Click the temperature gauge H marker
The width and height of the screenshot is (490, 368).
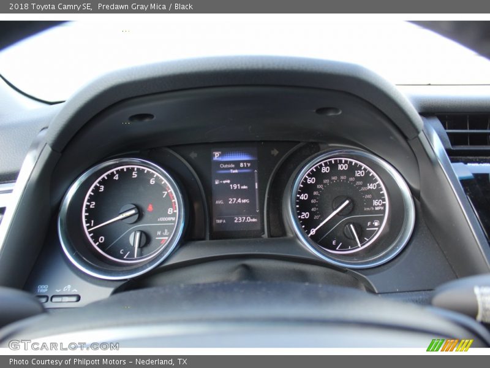point(159,233)
